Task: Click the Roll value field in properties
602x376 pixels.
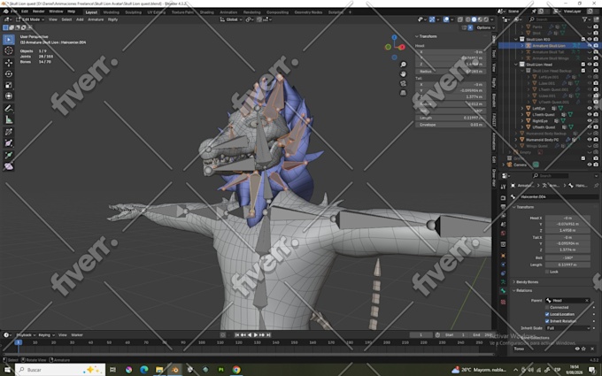Action: pyautogui.click(x=567, y=257)
